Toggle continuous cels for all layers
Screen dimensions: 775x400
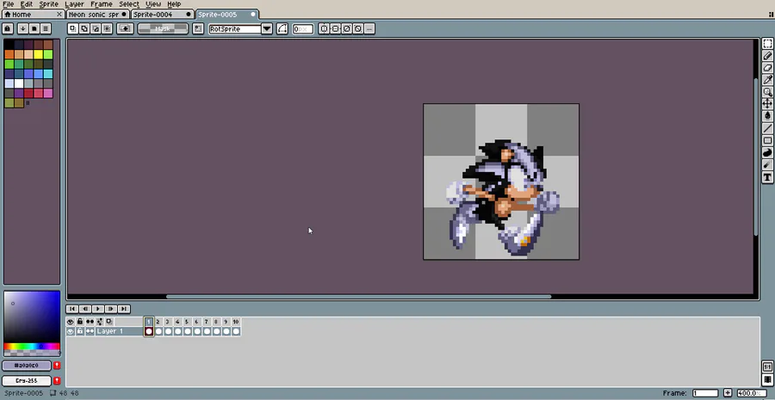[x=90, y=322]
